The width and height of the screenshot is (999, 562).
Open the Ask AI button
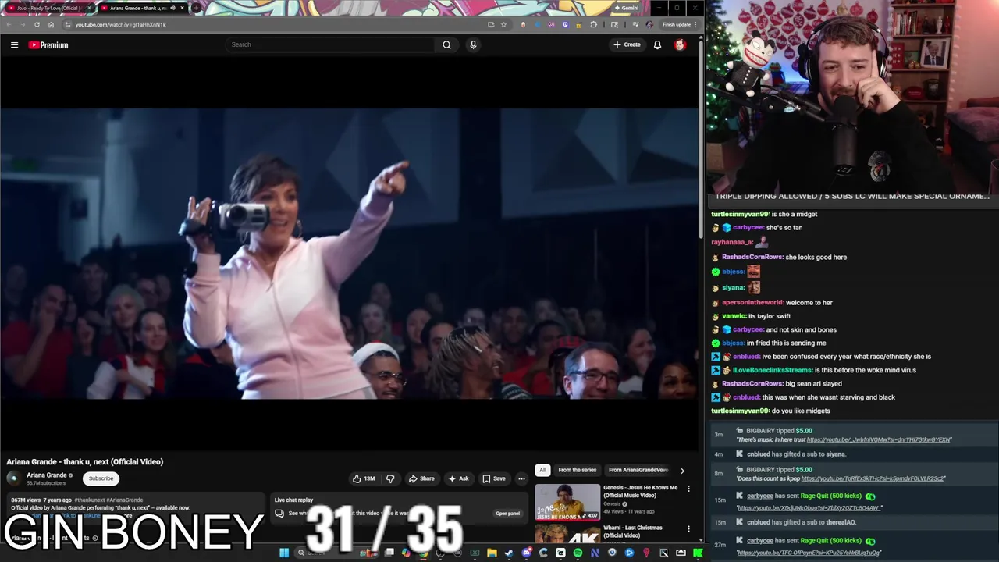458,478
